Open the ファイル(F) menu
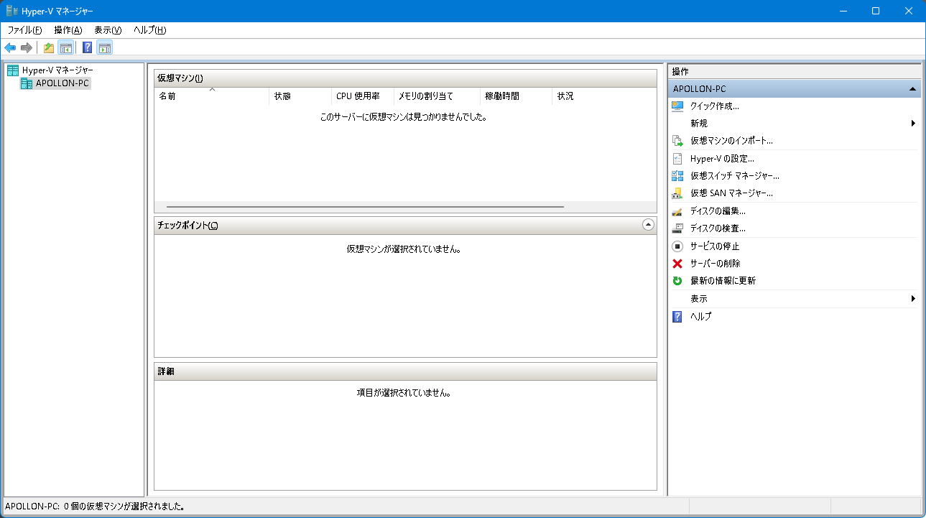This screenshot has width=926, height=518. point(24,30)
